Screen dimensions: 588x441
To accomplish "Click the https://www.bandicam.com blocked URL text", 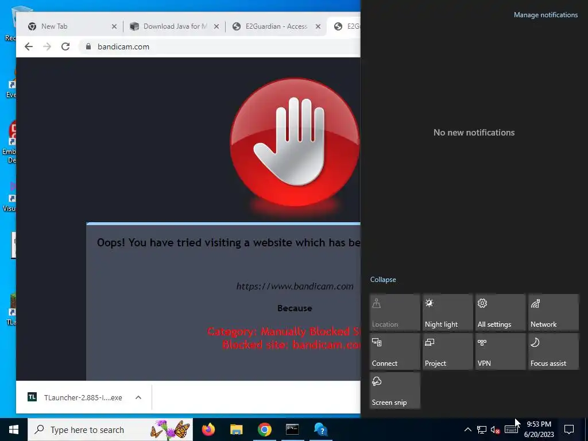I will [x=295, y=287].
